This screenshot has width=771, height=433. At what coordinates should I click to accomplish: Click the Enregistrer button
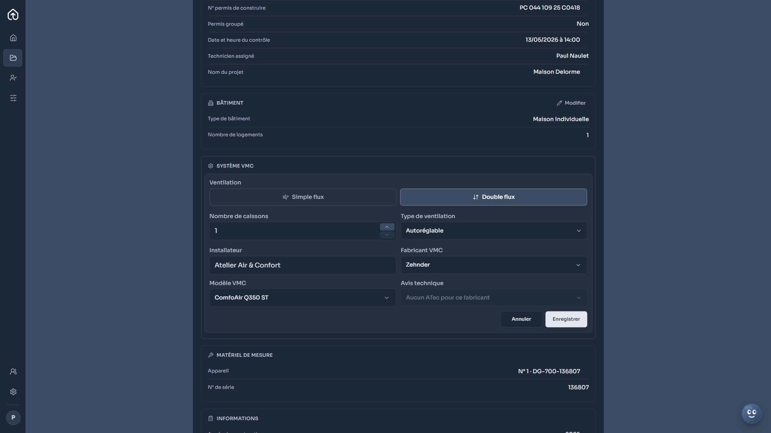click(566, 319)
